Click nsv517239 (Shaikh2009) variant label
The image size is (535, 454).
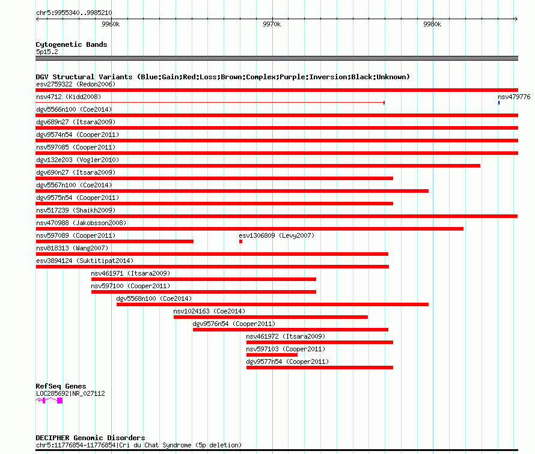[x=76, y=210]
